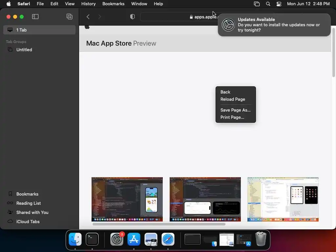Open the new tab group button

point(70,16)
